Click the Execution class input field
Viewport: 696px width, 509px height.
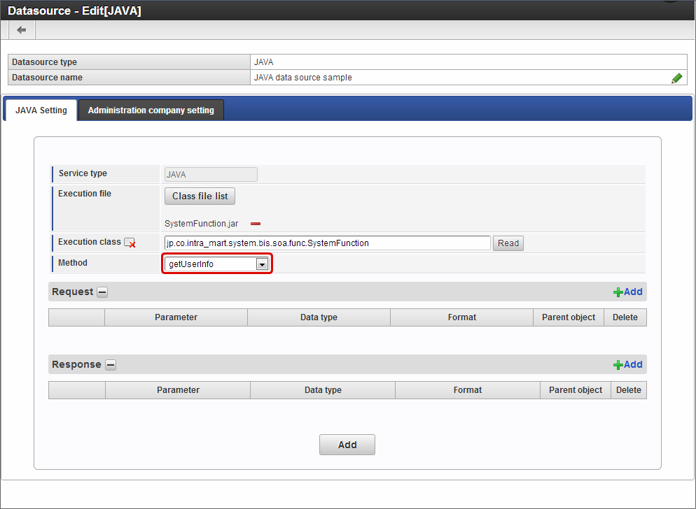coord(328,243)
